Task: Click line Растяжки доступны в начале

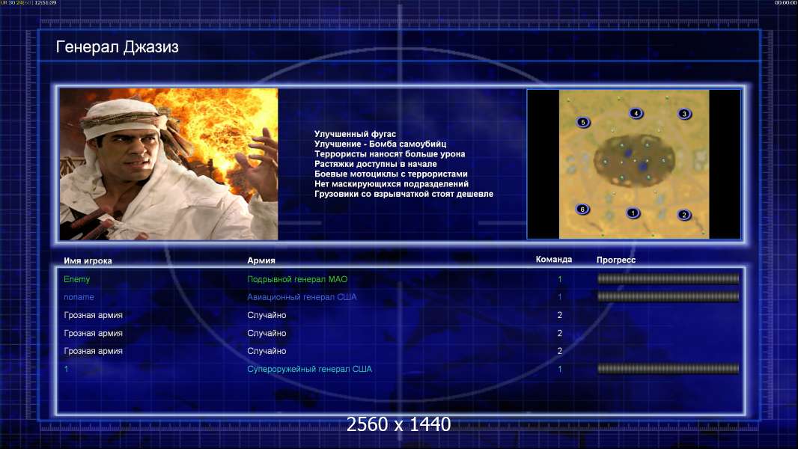Action: click(376, 164)
